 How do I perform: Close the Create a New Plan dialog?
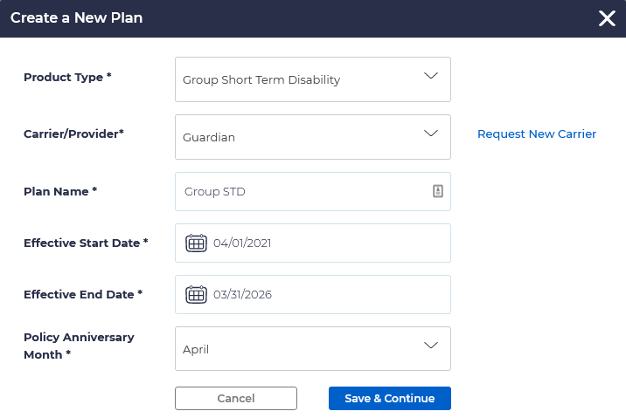[607, 18]
